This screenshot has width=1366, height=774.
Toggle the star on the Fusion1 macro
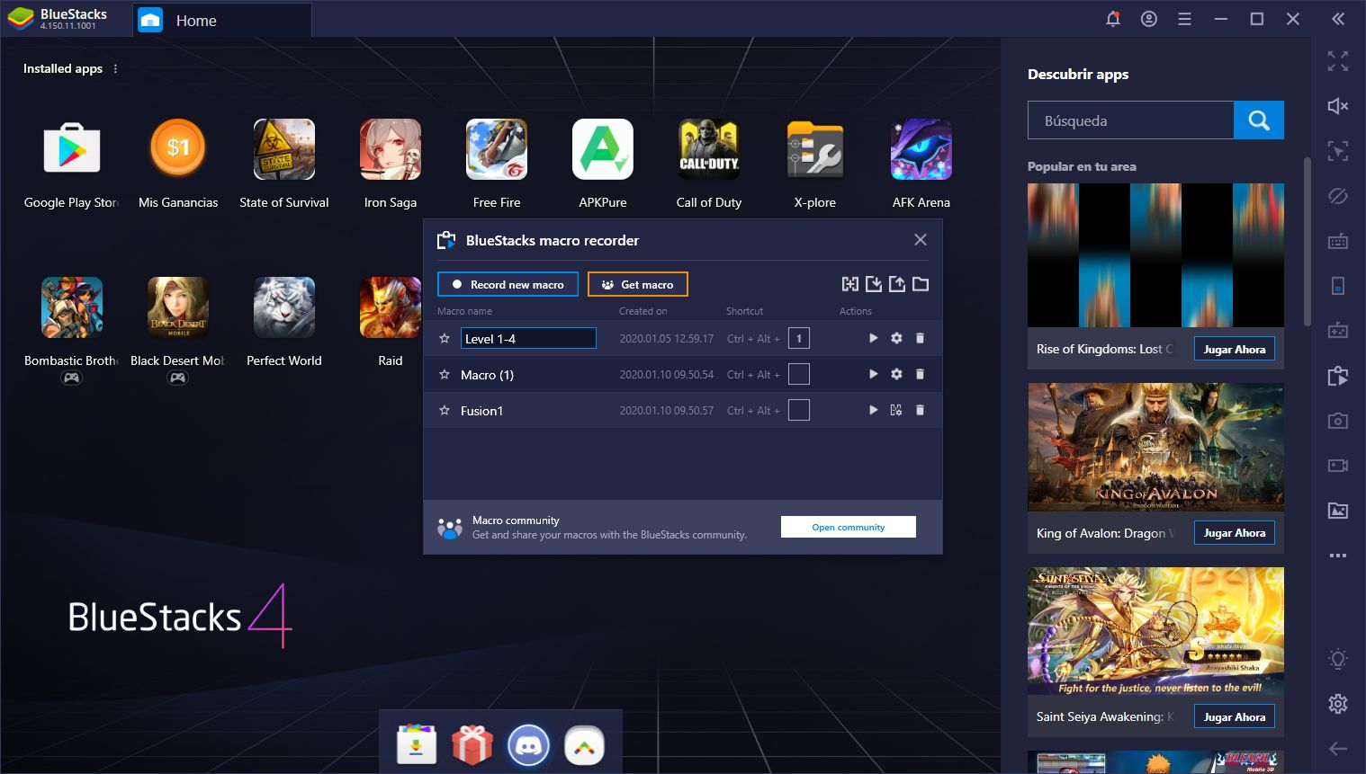coord(444,410)
